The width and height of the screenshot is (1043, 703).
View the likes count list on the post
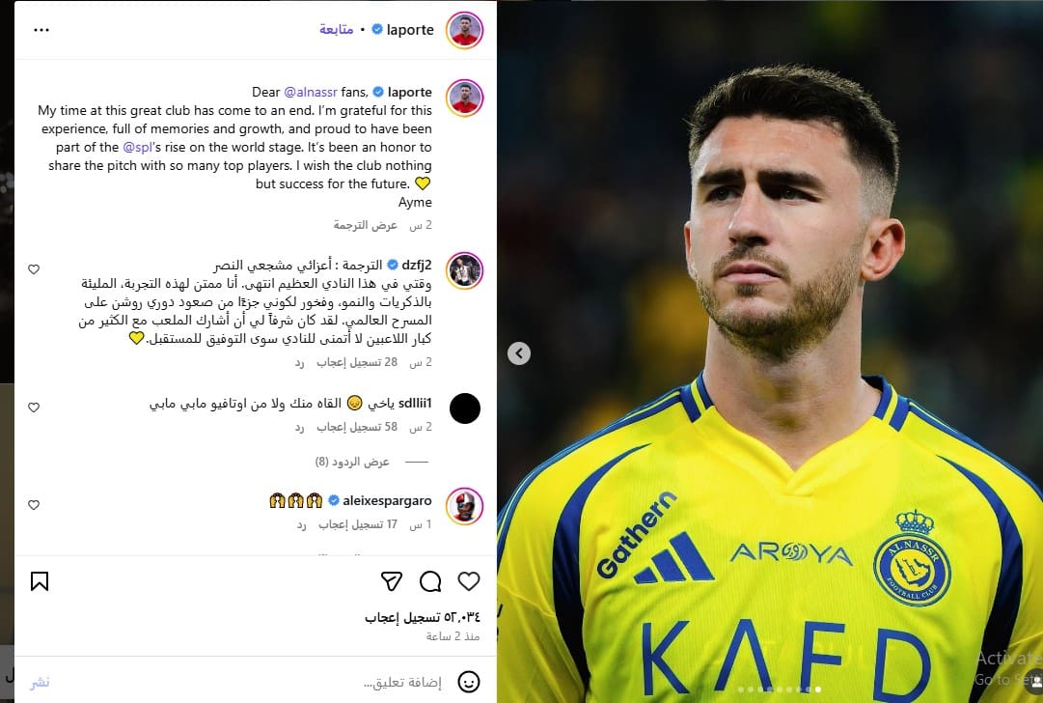coord(422,617)
